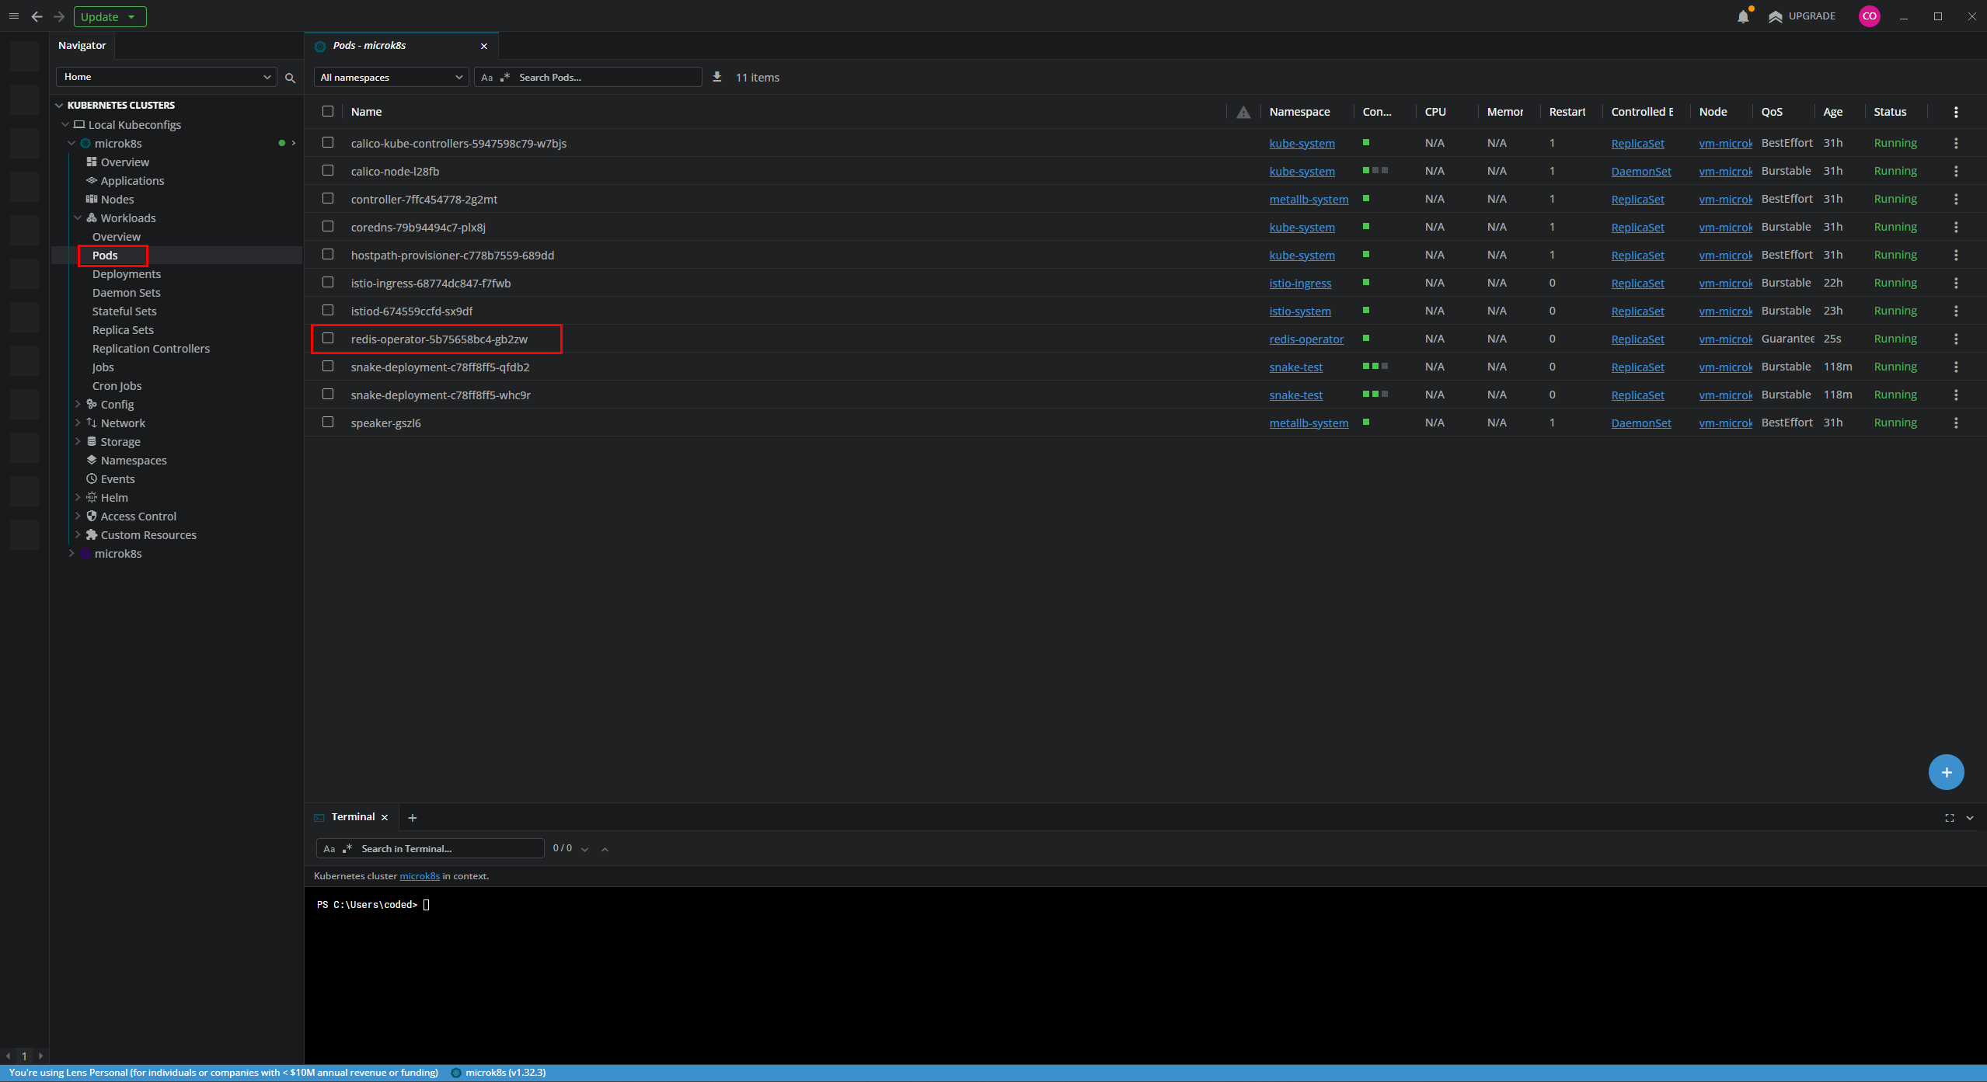Open the hamburger menu icon
This screenshot has height=1082, width=1987.
pyautogui.click(x=13, y=16)
